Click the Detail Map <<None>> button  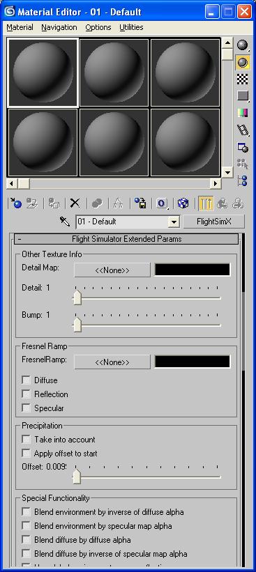pos(112,270)
